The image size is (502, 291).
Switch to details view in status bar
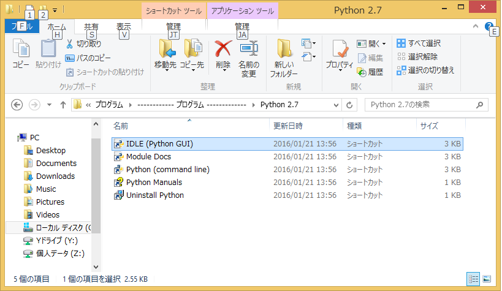473,279
